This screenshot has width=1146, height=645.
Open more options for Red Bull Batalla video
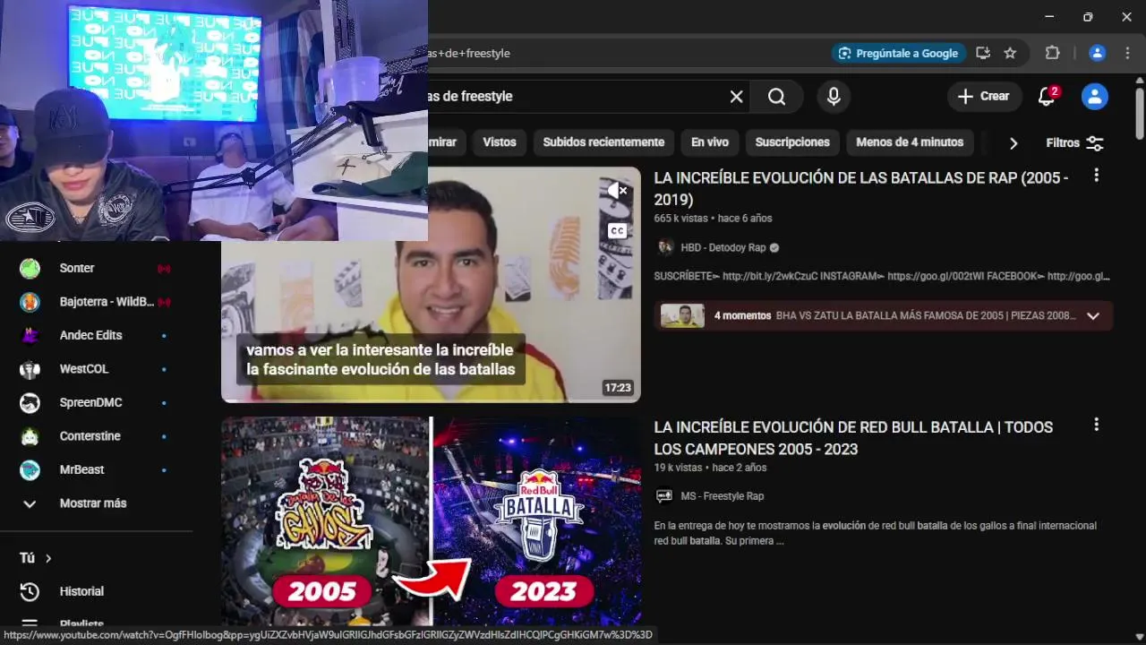1096,425
